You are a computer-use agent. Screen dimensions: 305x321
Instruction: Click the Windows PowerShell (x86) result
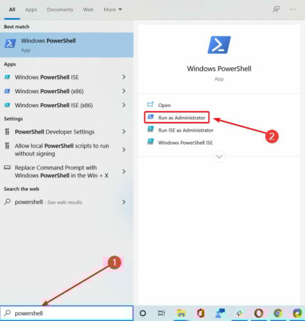[67, 91]
